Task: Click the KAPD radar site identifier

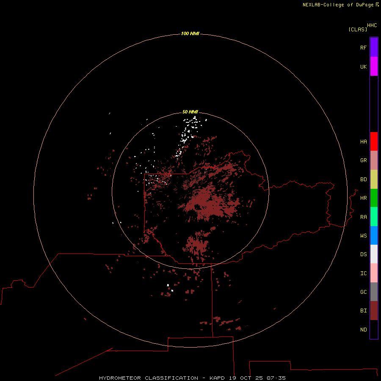Action: [x=217, y=378]
